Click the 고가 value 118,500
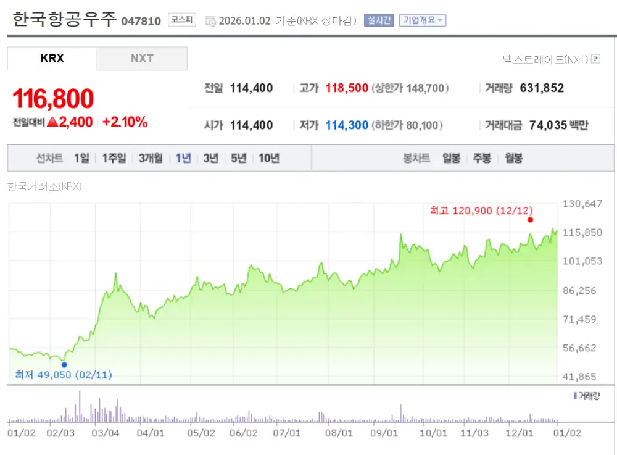 pos(347,88)
